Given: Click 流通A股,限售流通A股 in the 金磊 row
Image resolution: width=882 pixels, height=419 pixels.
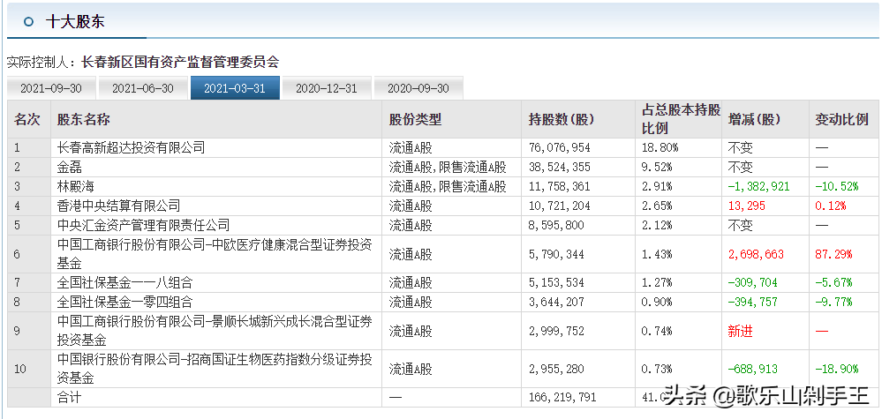Looking at the screenshot, I should [x=448, y=168].
